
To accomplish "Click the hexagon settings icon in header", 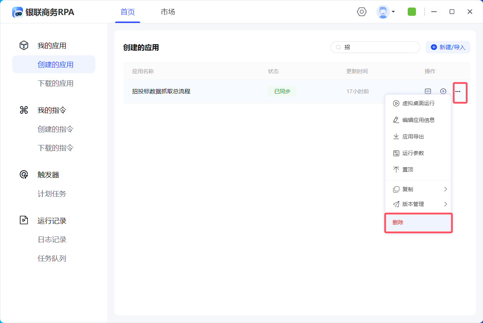I will (x=362, y=12).
